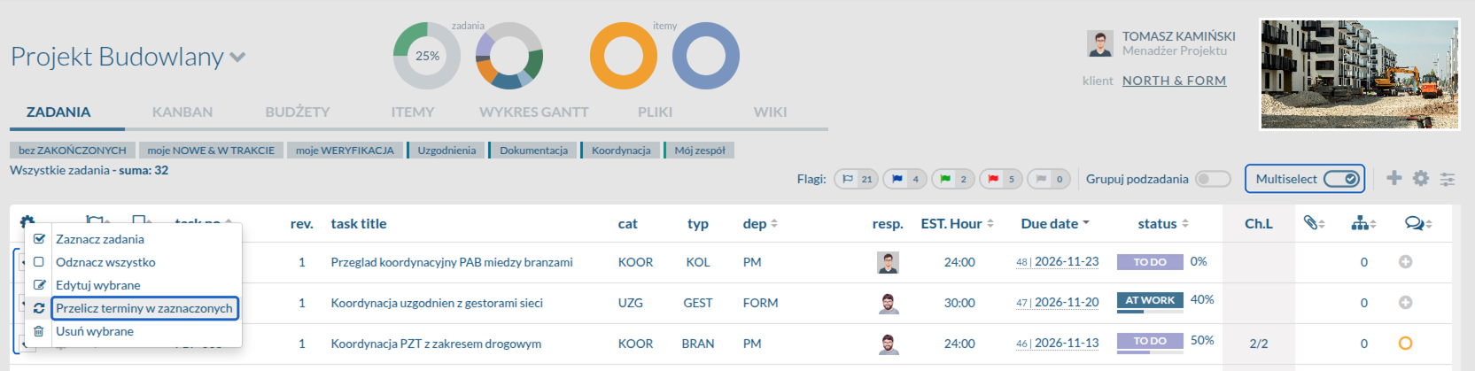Image resolution: width=1475 pixels, height=371 pixels.
Task: Choose Edytuj wybrane from the menu
Action: [x=98, y=285]
